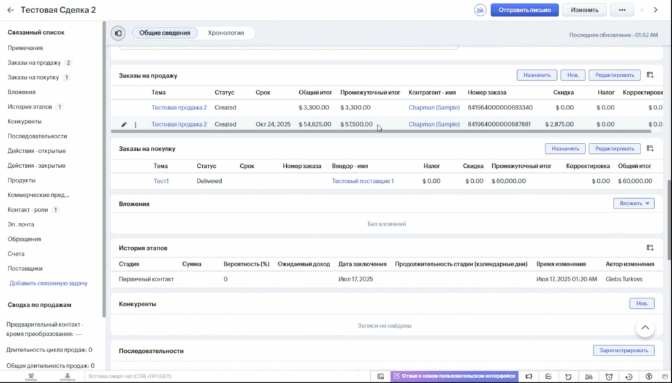Click the announcements megaphone icon in bottom bar
Viewport: 672px width, 383px height.
[x=528, y=376]
